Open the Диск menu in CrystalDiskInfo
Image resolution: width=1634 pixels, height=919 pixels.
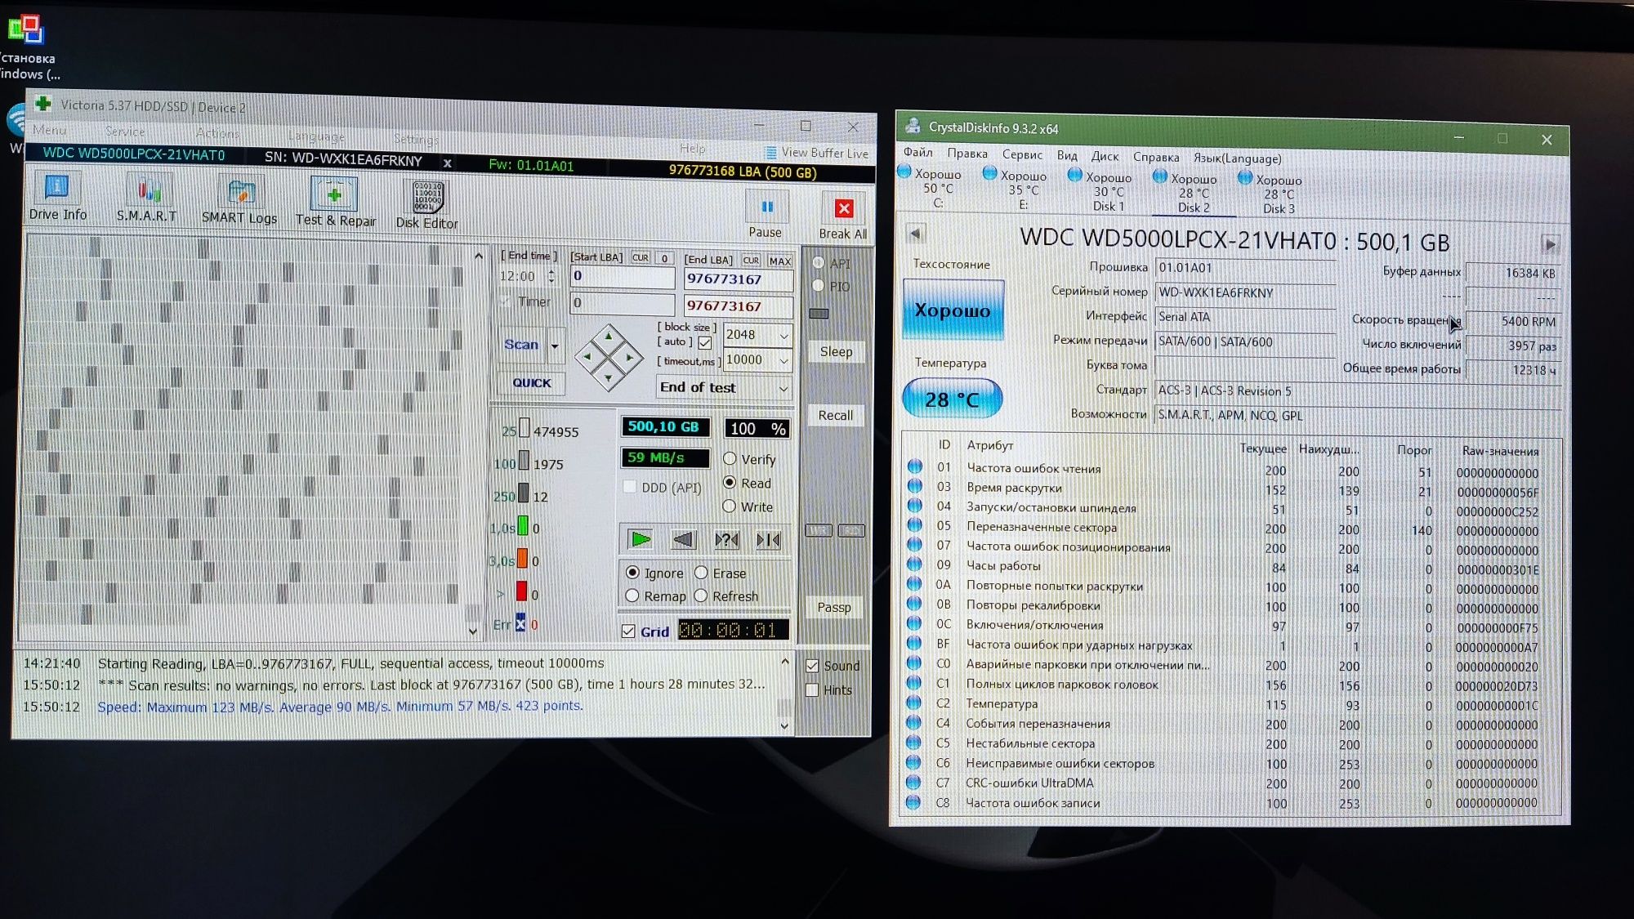1105,156
